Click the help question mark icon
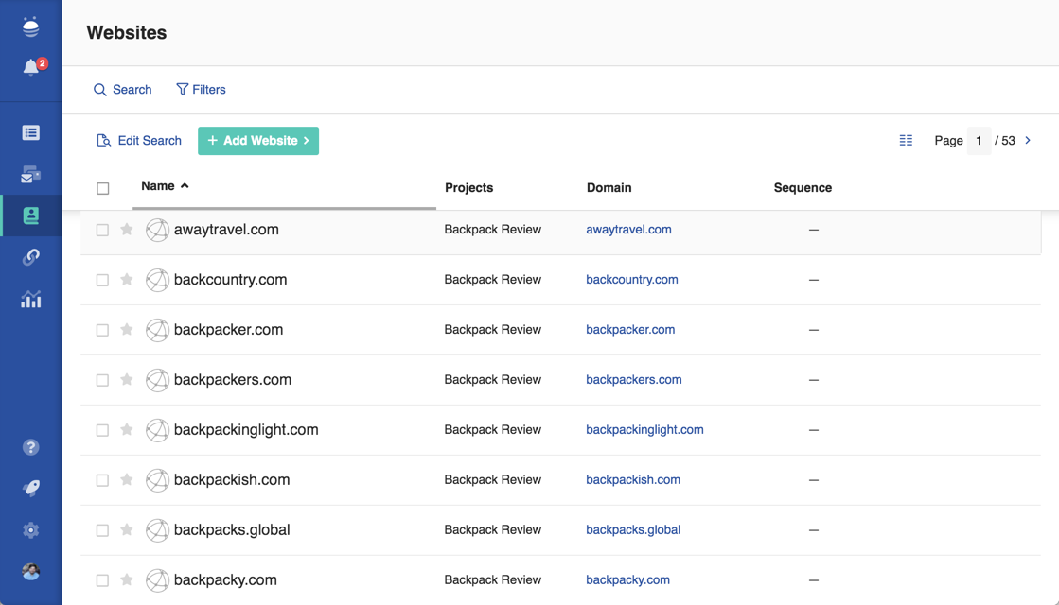The width and height of the screenshot is (1059, 605). pyautogui.click(x=31, y=447)
